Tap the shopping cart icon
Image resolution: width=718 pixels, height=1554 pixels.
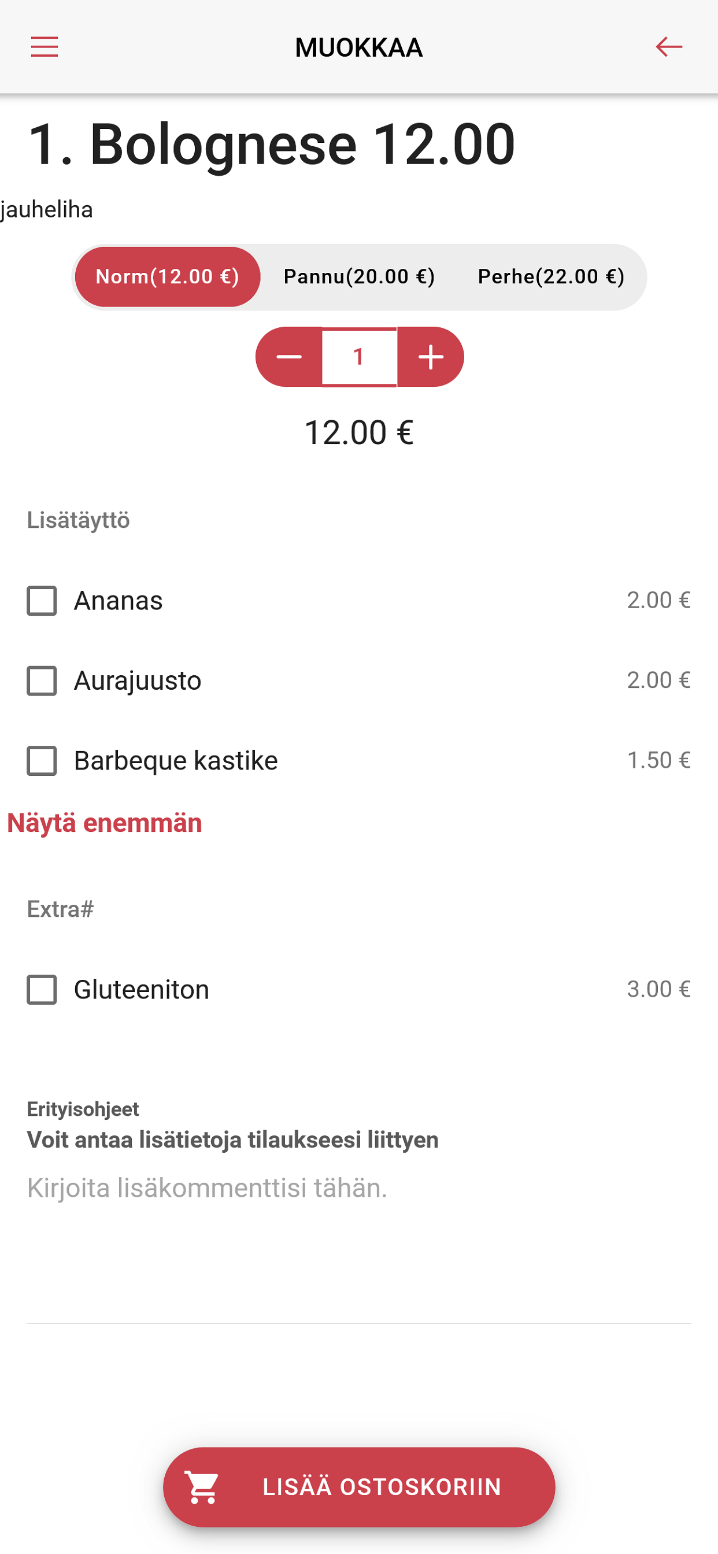click(203, 1487)
